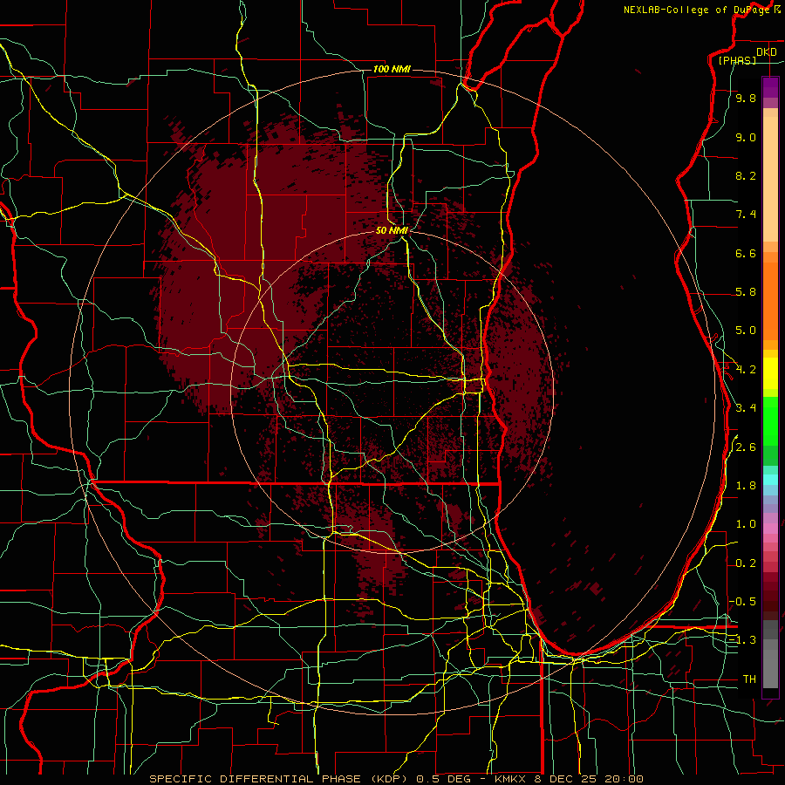Image resolution: width=785 pixels, height=785 pixels.
Task: Select the 9.8 value on color scale
Action: [746, 98]
